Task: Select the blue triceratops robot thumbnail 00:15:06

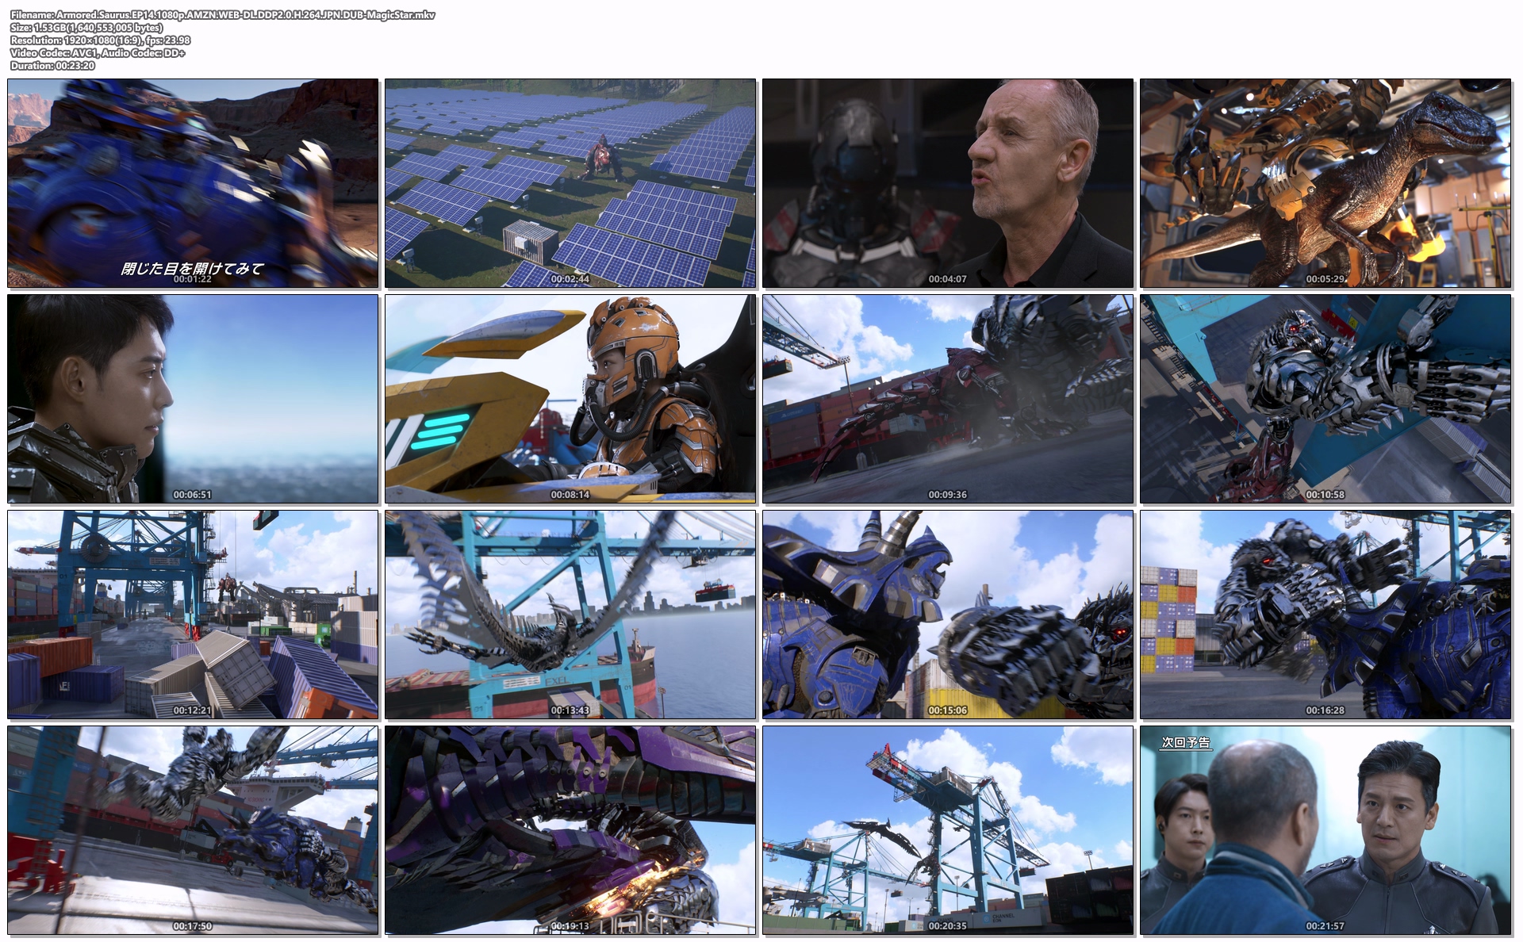Action: 948,615
